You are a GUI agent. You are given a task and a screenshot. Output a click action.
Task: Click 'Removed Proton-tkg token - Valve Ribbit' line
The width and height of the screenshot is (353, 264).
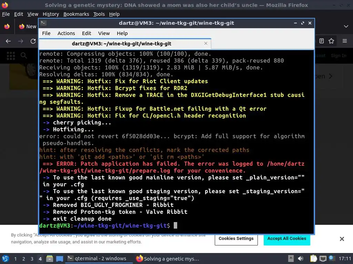coord(120,212)
